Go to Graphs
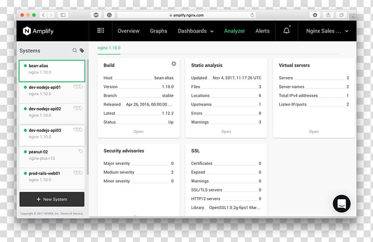The width and height of the screenshot is (373, 242). (159, 31)
